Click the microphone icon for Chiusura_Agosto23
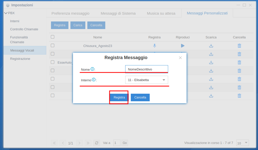 tap(154, 46)
